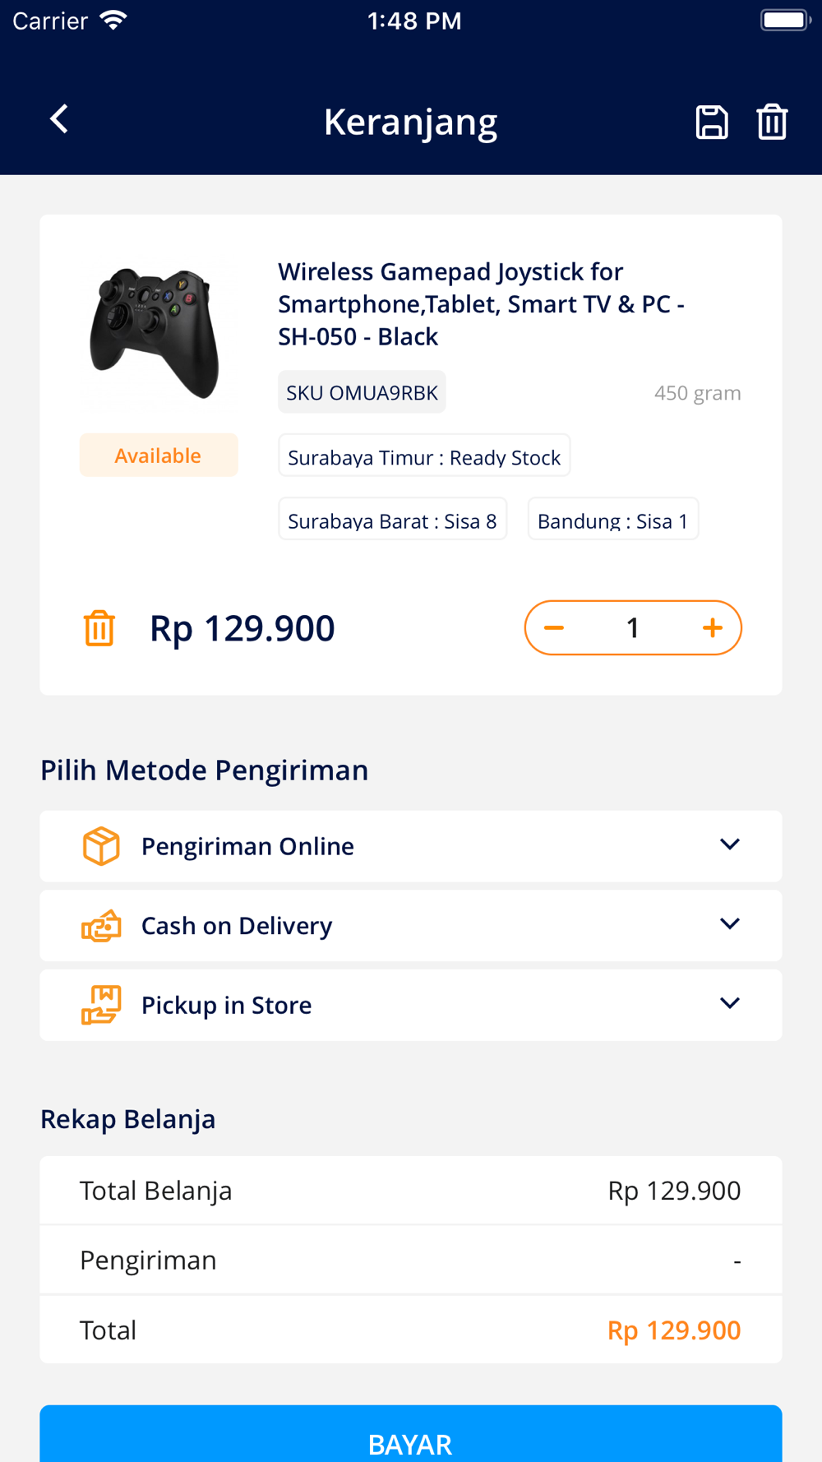Image resolution: width=822 pixels, height=1462 pixels.
Task: Tap the quantity field showing 1
Action: pyautogui.click(x=633, y=628)
